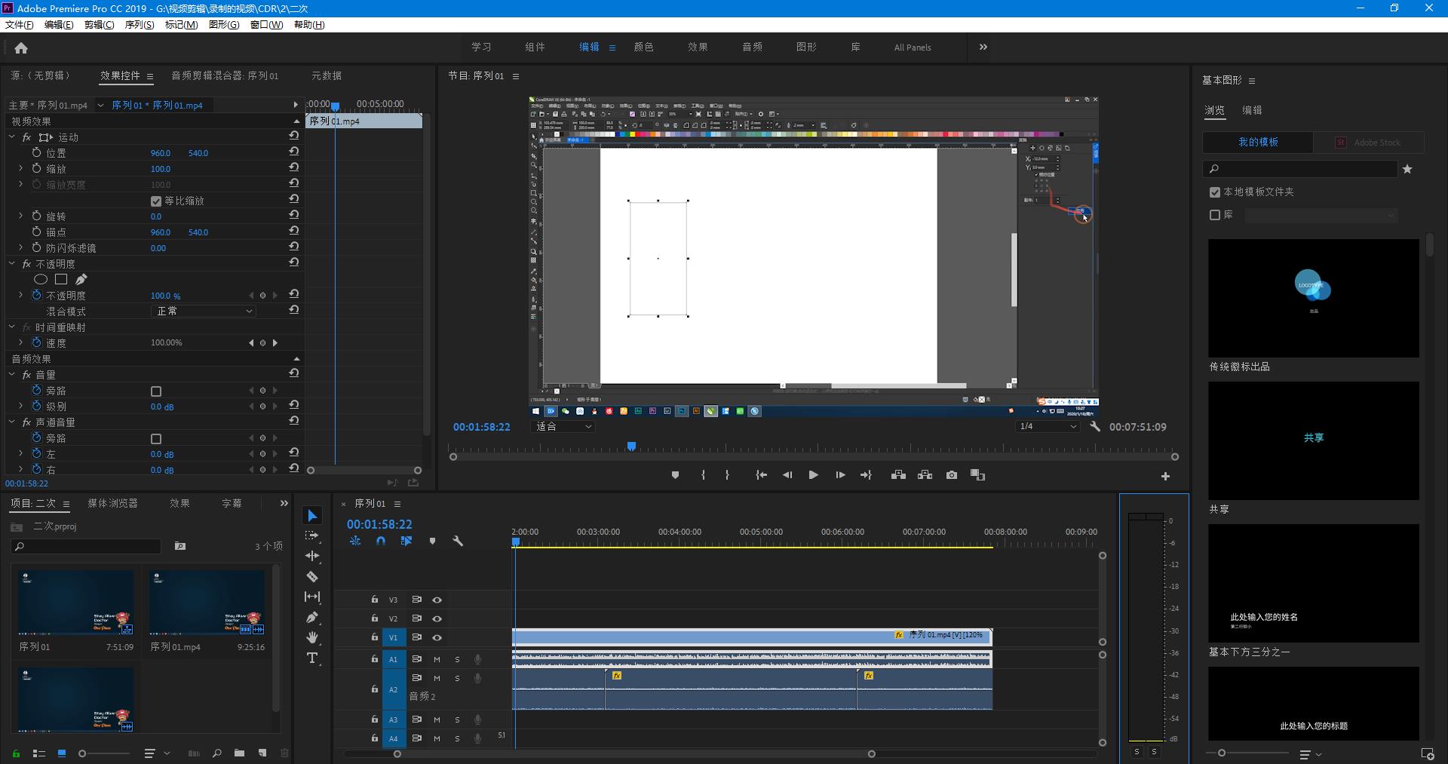Click project zoom slider handle
The image size is (1448, 764).
pos(82,753)
